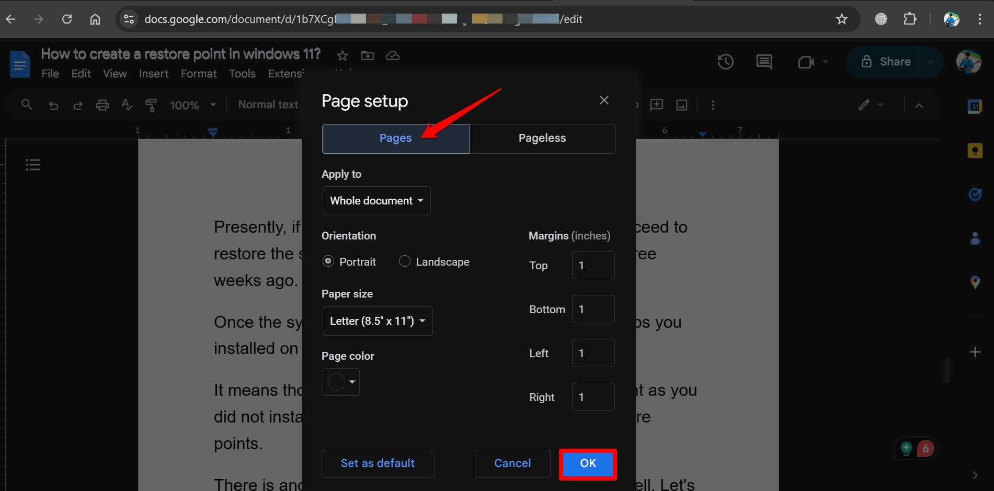View cloud save status icon
994x491 pixels.
point(393,55)
